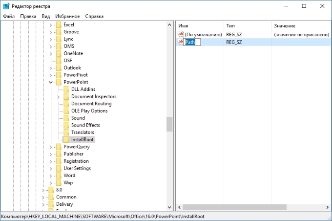This screenshot has width=332, height=221.
Task: Expand the Common key arrow
Action: [x=43, y=197]
